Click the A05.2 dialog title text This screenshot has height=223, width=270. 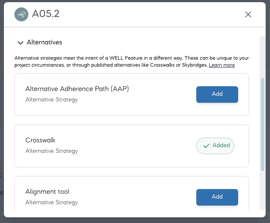pos(46,14)
